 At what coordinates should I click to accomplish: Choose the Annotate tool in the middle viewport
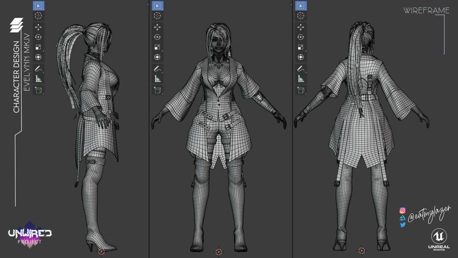[157, 68]
